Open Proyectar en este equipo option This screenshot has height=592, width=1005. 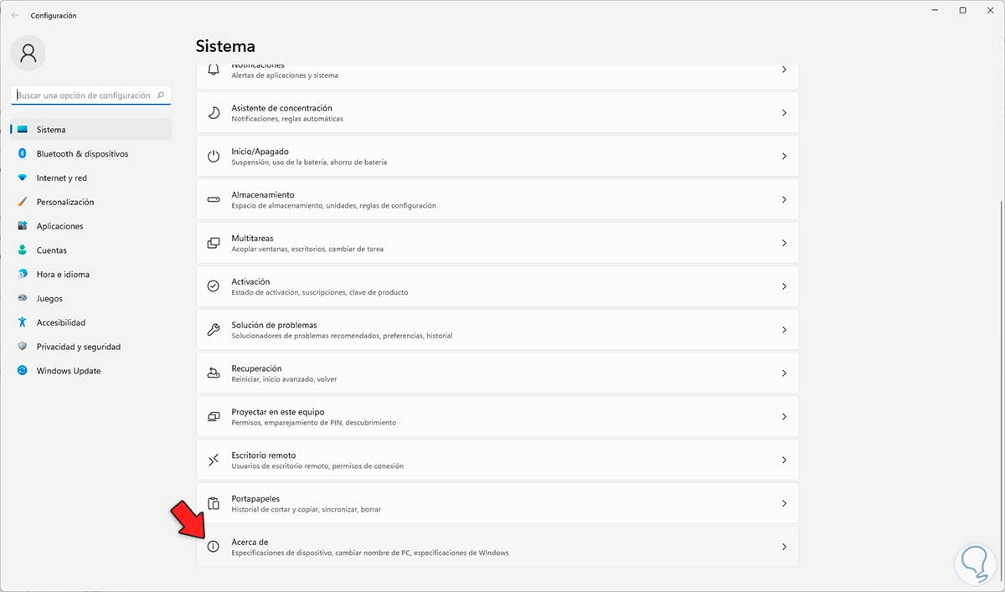[x=497, y=416]
